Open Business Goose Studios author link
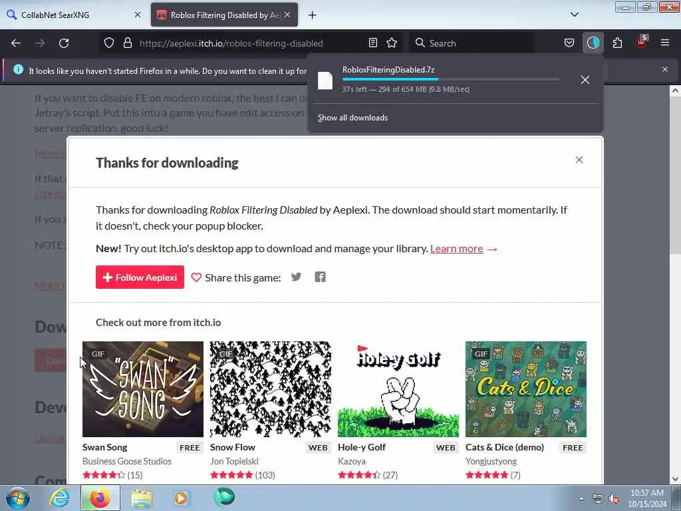This screenshot has width=681, height=511. (x=127, y=461)
